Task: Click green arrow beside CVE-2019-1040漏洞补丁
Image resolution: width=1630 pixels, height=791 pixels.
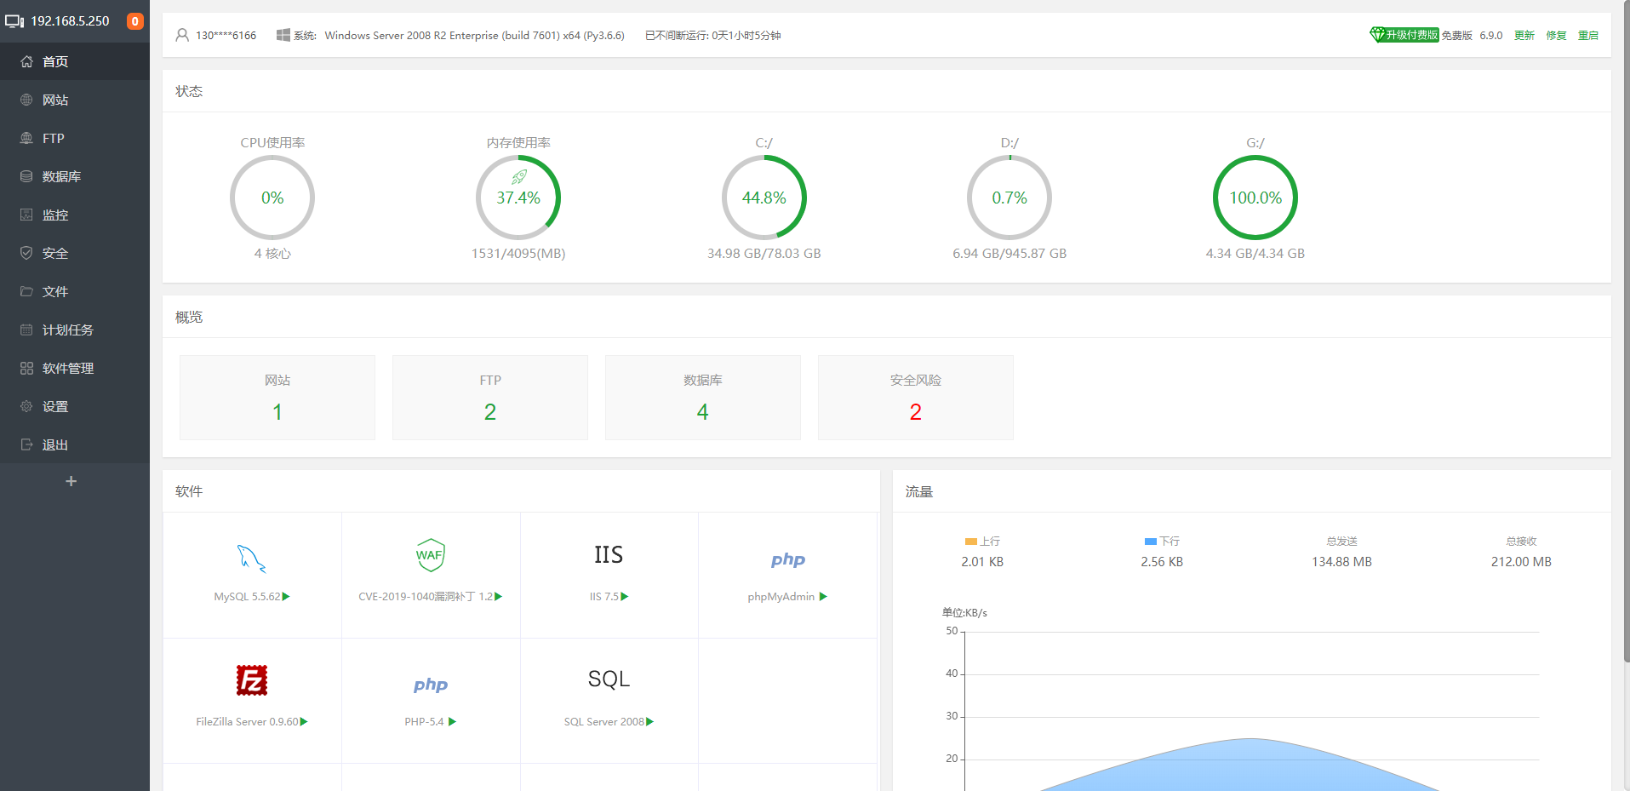Action: coord(498,597)
